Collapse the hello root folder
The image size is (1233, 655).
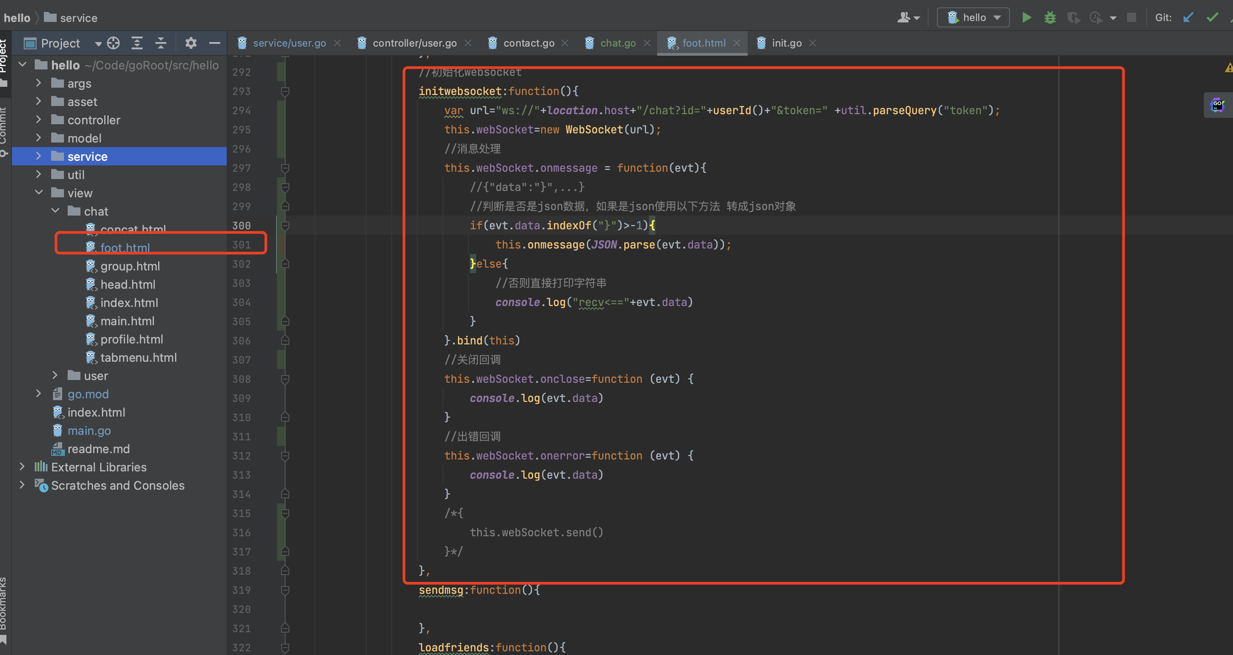pyautogui.click(x=22, y=64)
